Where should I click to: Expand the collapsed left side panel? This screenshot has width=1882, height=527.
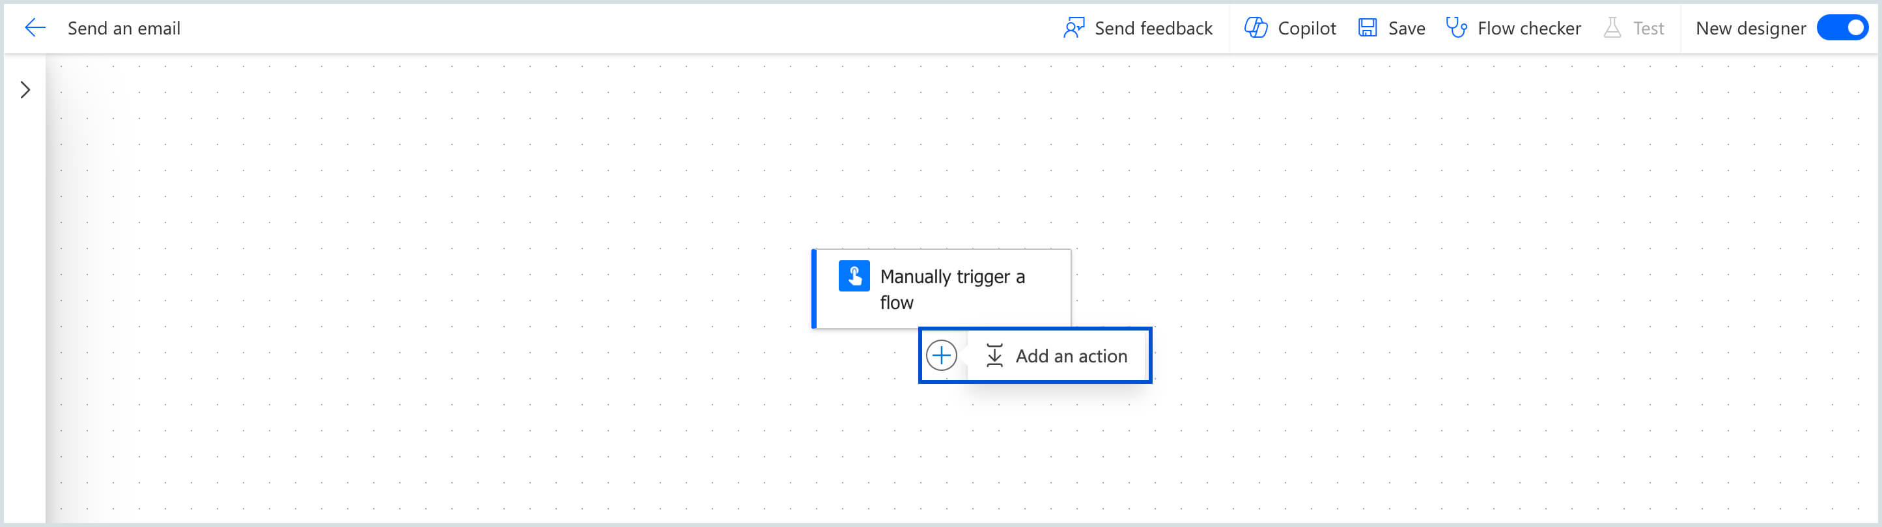(25, 90)
